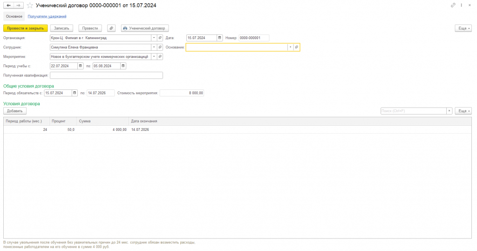The width and height of the screenshot is (477, 251).
Task: Open the top Еще menu near toolbar
Action: click(463, 28)
